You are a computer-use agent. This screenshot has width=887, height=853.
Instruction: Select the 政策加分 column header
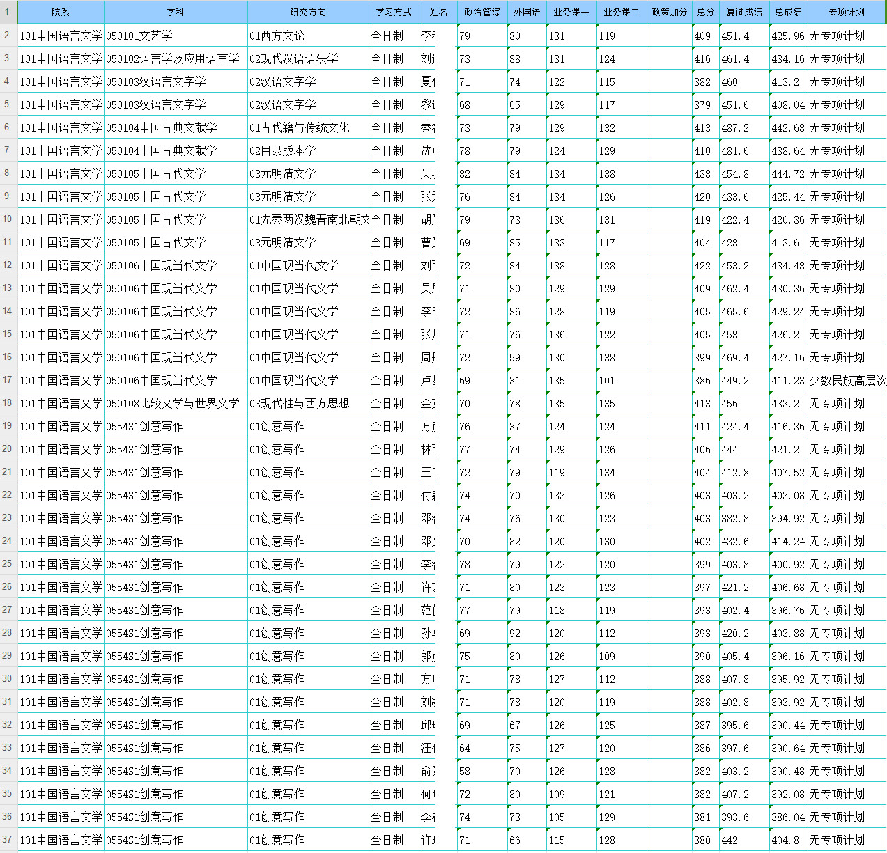tap(669, 12)
